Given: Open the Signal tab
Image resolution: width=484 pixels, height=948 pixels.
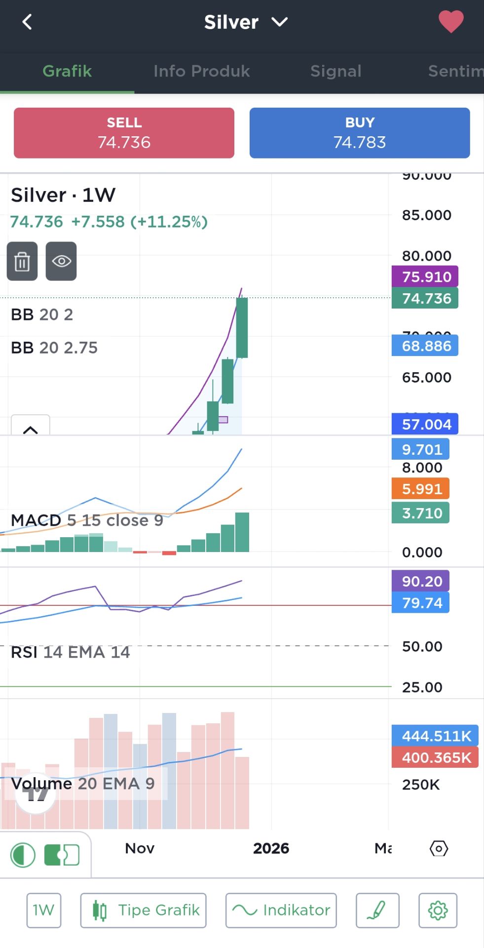Looking at the screenshot, I should 335,71.
